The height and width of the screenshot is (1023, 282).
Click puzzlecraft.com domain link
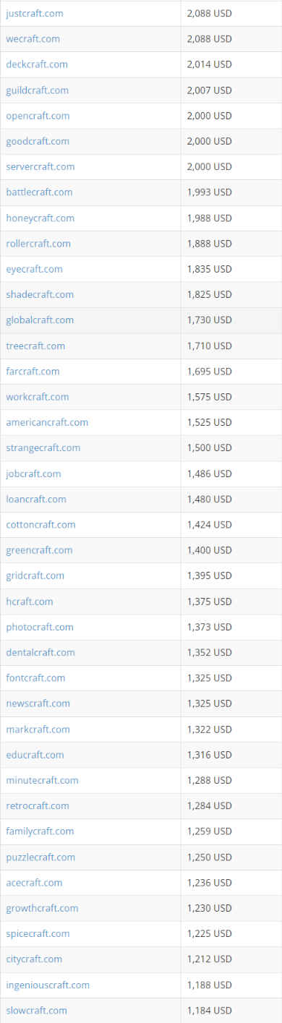point(40,857)
